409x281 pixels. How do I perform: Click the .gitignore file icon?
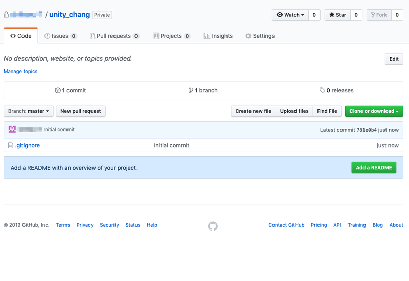click(10, 145)
